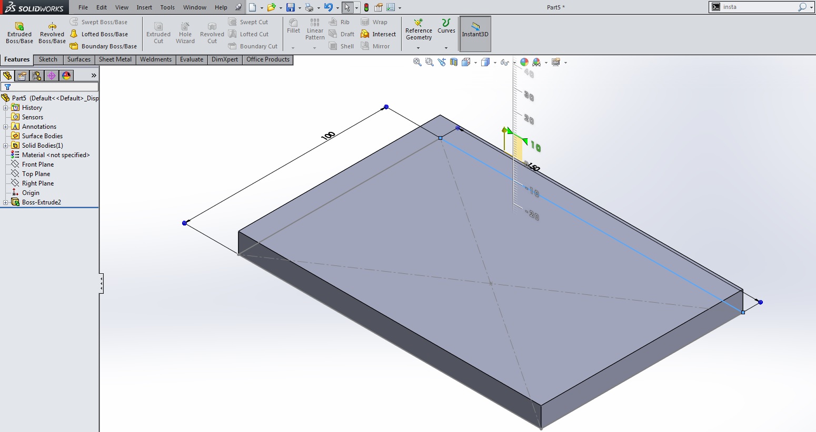Switch to the Sheet Metal tab

115,59
